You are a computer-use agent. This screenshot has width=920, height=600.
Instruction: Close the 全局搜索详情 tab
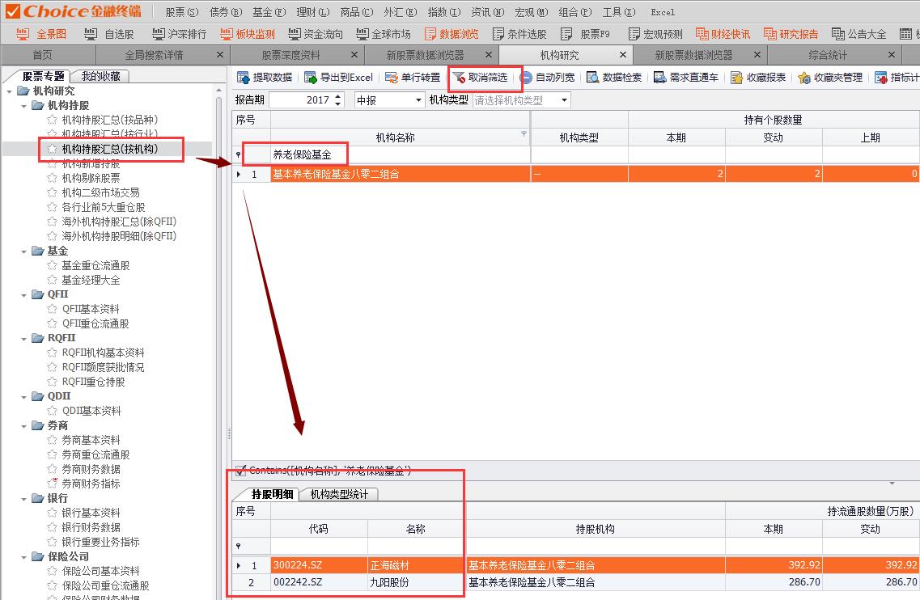pyautogui.click(x=220, y=55)
